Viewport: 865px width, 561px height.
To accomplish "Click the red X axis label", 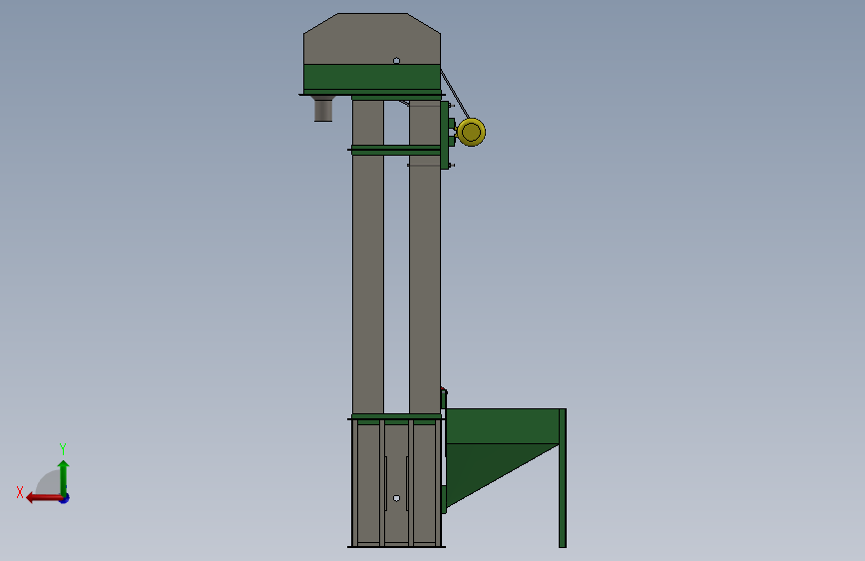I will coord(20,492).
